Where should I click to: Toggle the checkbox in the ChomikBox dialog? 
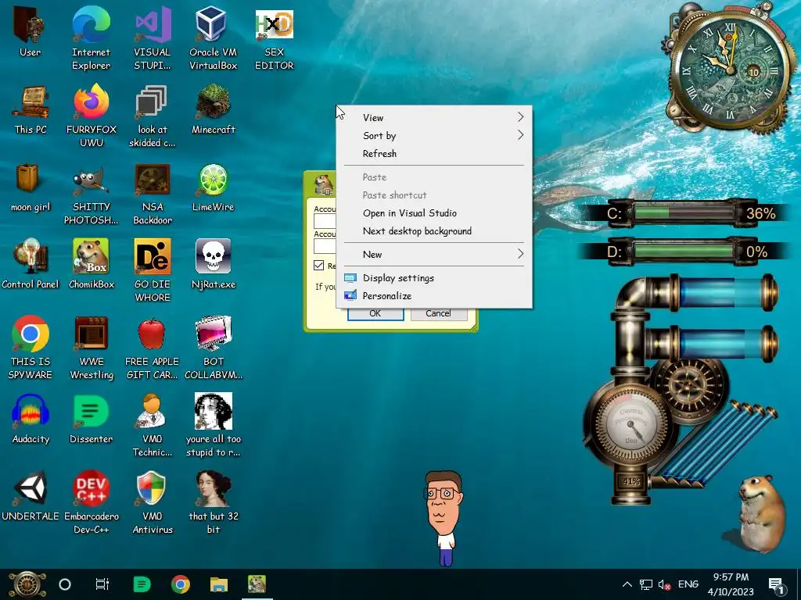point(319,266)
